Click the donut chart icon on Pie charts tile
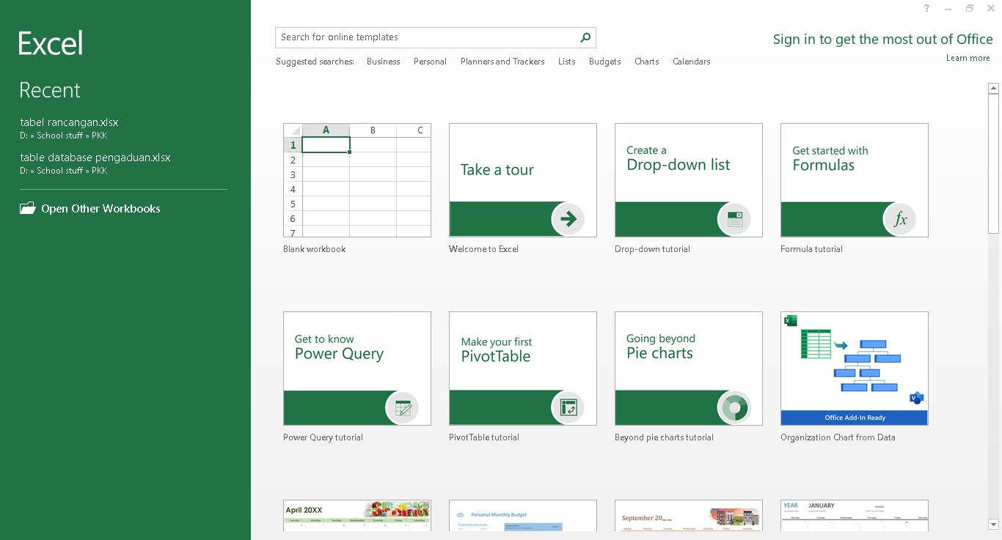The width and height of the screenshot is (1002, 540). point(734,407)
